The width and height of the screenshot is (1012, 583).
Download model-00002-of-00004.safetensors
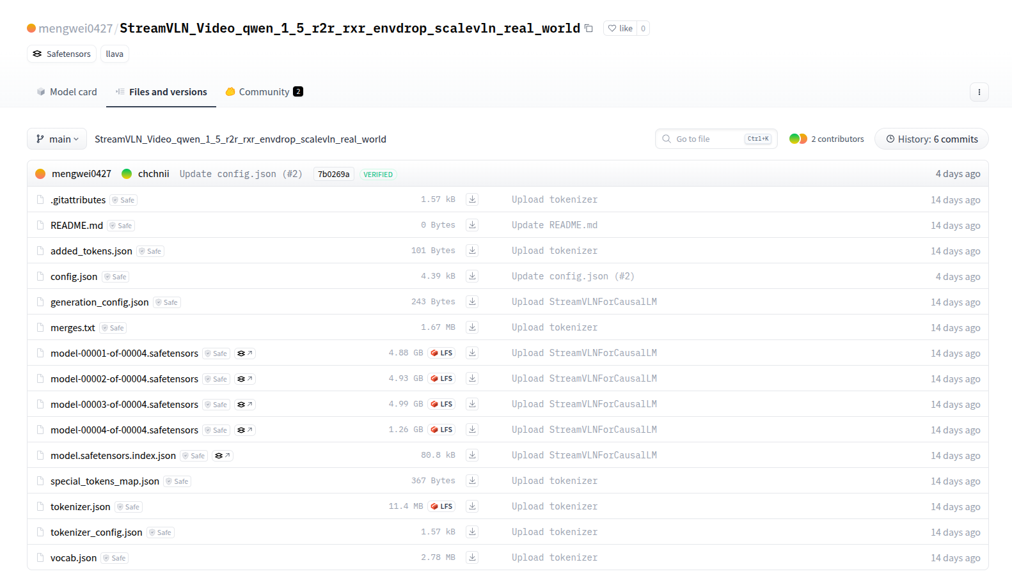pyautogui.click(x=472, y=378)
